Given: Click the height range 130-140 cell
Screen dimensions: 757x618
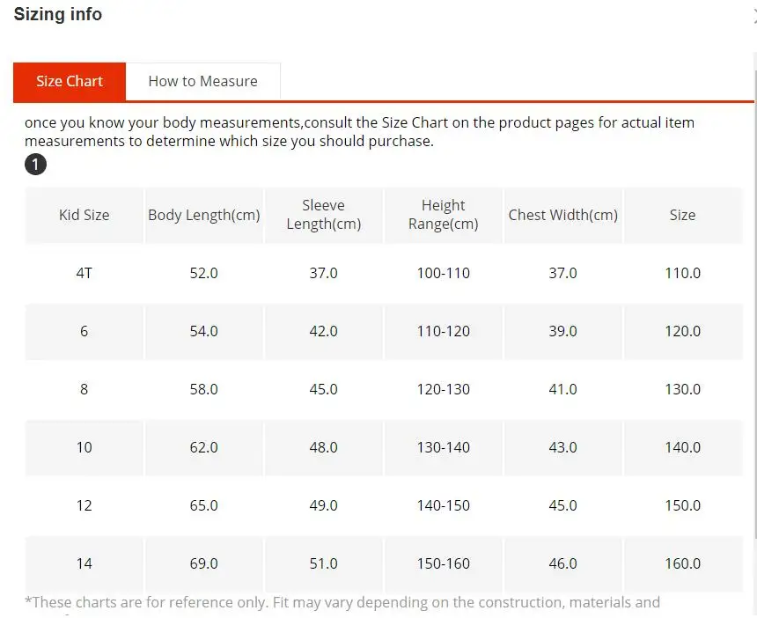Looking at the screenshot, I should pos(443,447).
